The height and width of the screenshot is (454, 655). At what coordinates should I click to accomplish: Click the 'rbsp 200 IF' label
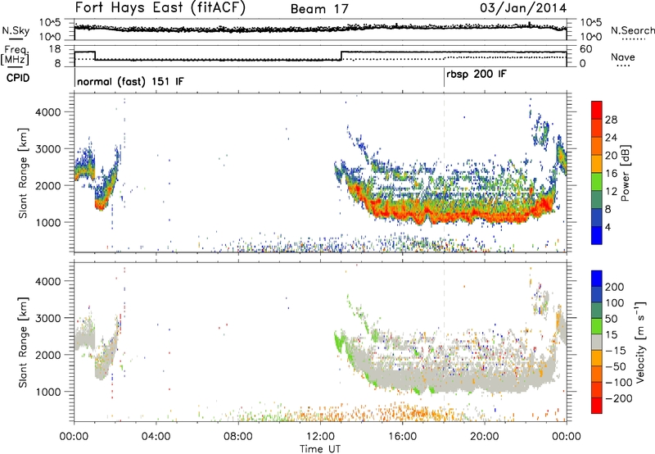click(x=477, y=75)
